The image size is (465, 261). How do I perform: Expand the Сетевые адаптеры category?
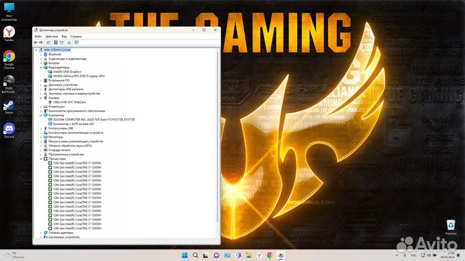[41, 233]
